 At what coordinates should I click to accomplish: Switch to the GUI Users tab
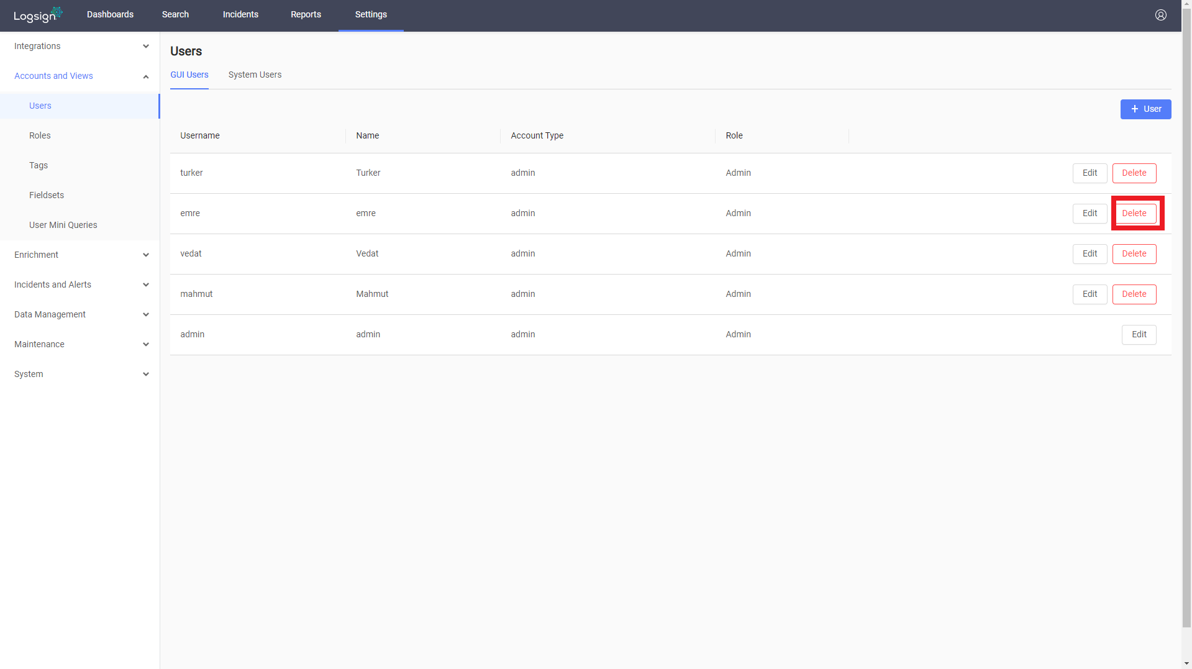[x=189, y=75]
